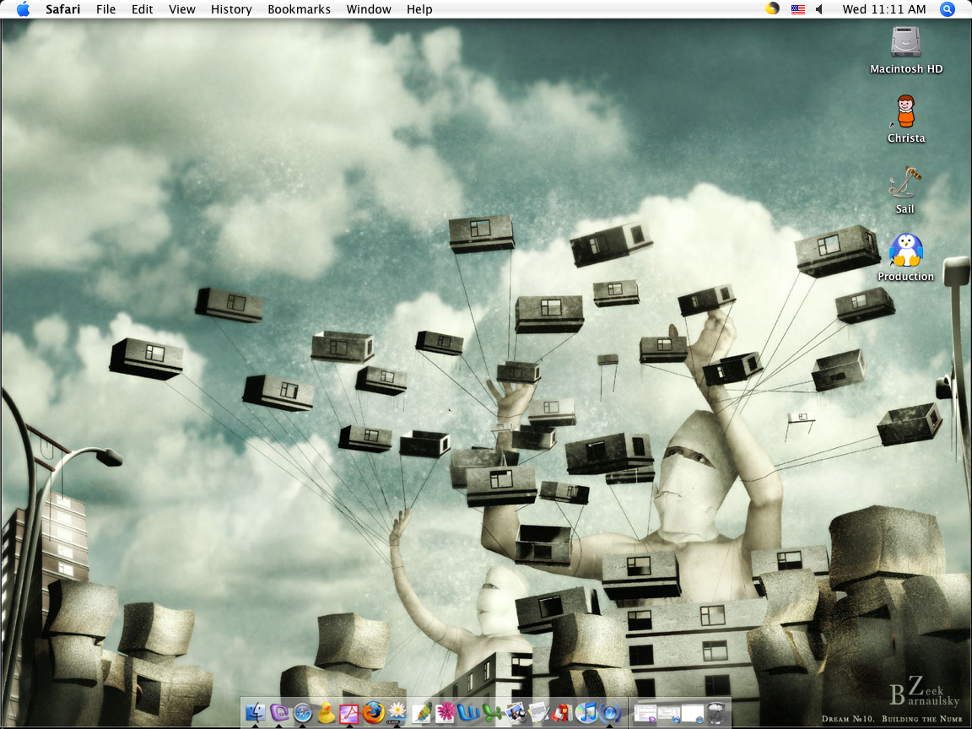Open Spotlight search in the menu bar
Image resolution: width=972 pixels, height=729 pixels.
(948, 9)
